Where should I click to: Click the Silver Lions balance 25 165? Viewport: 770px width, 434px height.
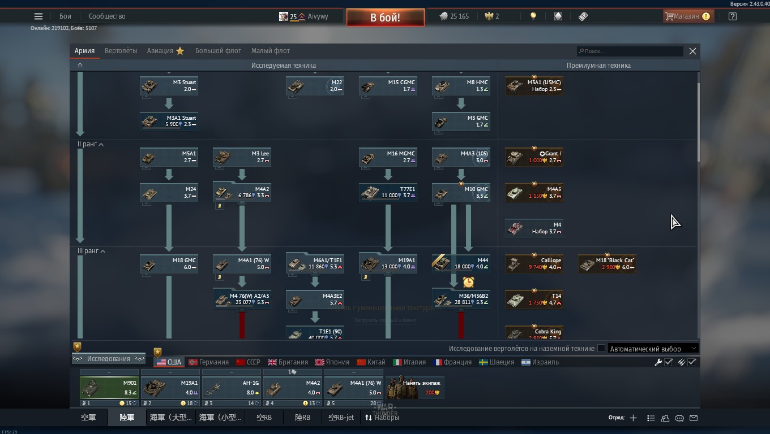(x=454, y=16)
